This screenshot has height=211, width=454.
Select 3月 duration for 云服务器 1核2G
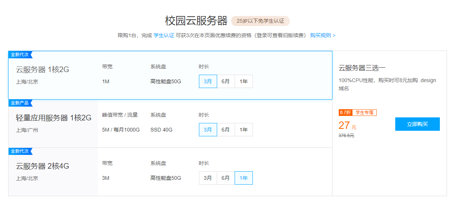tap(208, 81)
